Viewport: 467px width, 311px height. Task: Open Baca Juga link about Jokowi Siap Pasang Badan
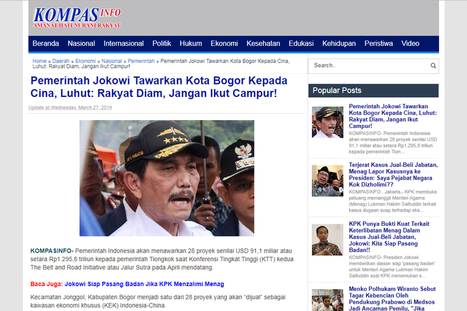coord(144,284)
